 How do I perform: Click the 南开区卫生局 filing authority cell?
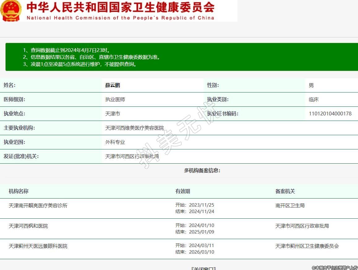coord(290,205)
